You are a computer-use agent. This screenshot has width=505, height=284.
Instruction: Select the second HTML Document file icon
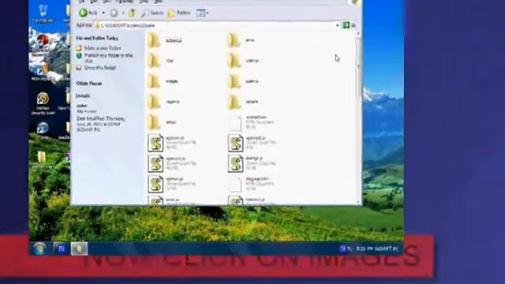(x=235, y=185)
